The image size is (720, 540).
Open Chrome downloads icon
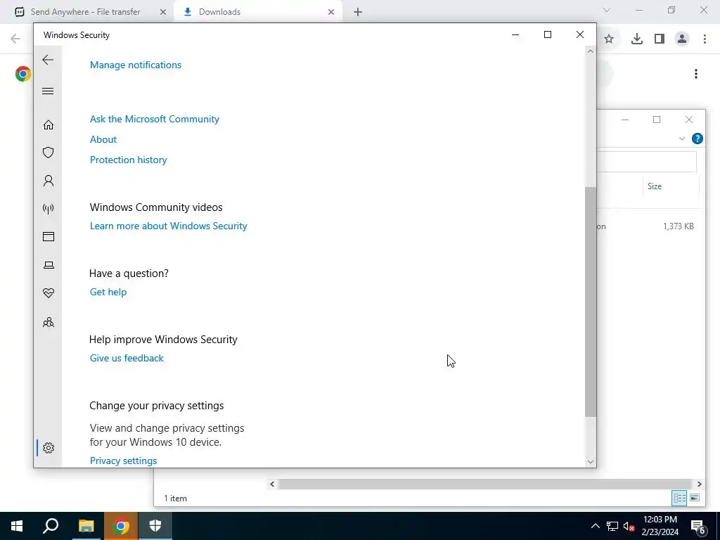(x=637, y=39)
